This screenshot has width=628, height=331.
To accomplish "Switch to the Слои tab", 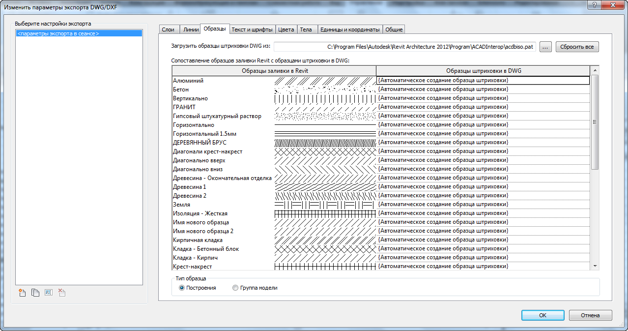I will coord(169,30).
